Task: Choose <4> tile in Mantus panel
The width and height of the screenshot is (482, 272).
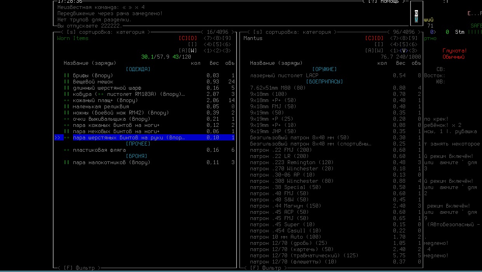Action: coord(395,45)
